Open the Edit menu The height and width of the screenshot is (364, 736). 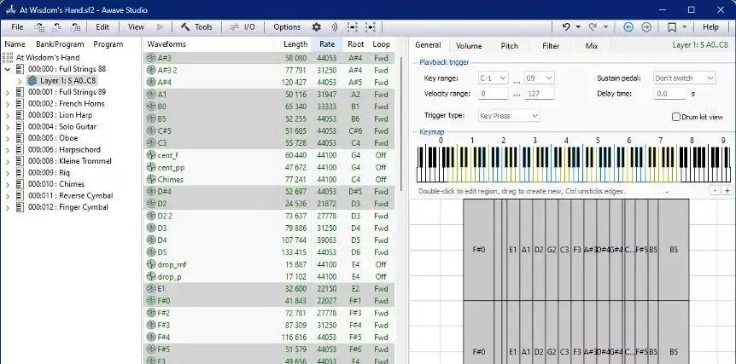(102, 27)
